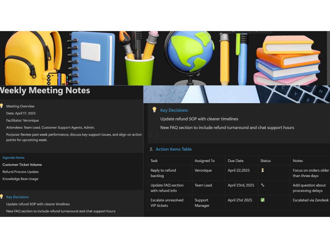Click the April 23rd, 2025 due date cell
Image resolution: width=330 pixels, height=248 pixels.
tap(242, 188)
